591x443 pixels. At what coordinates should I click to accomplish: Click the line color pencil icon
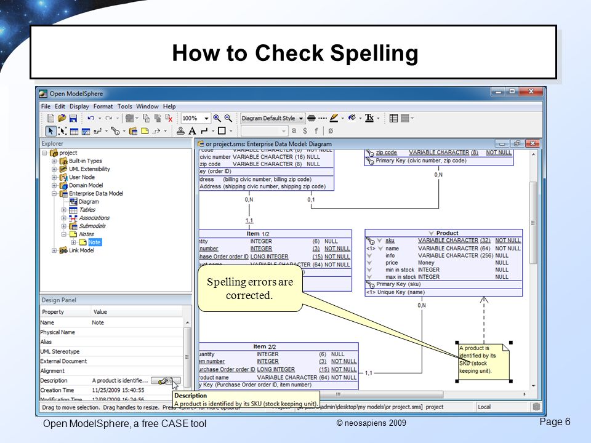click(x=334, y=118)
